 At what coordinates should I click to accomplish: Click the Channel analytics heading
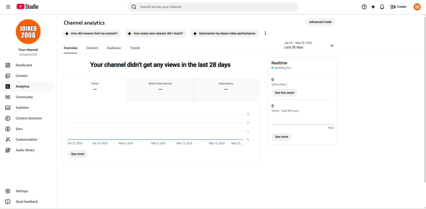84,23
